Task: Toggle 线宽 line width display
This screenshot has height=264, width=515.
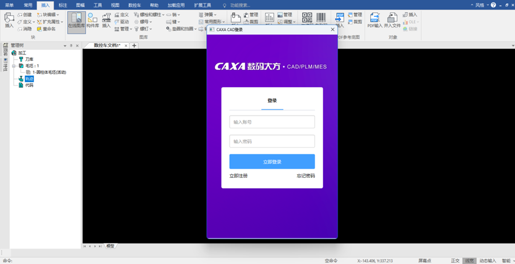Action: (469, 261)
